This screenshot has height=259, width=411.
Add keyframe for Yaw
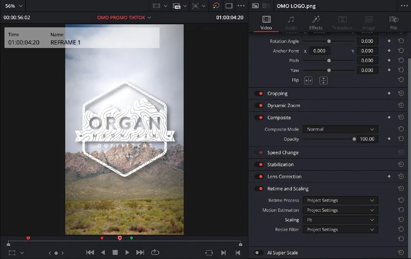click(x=389, y=70)
